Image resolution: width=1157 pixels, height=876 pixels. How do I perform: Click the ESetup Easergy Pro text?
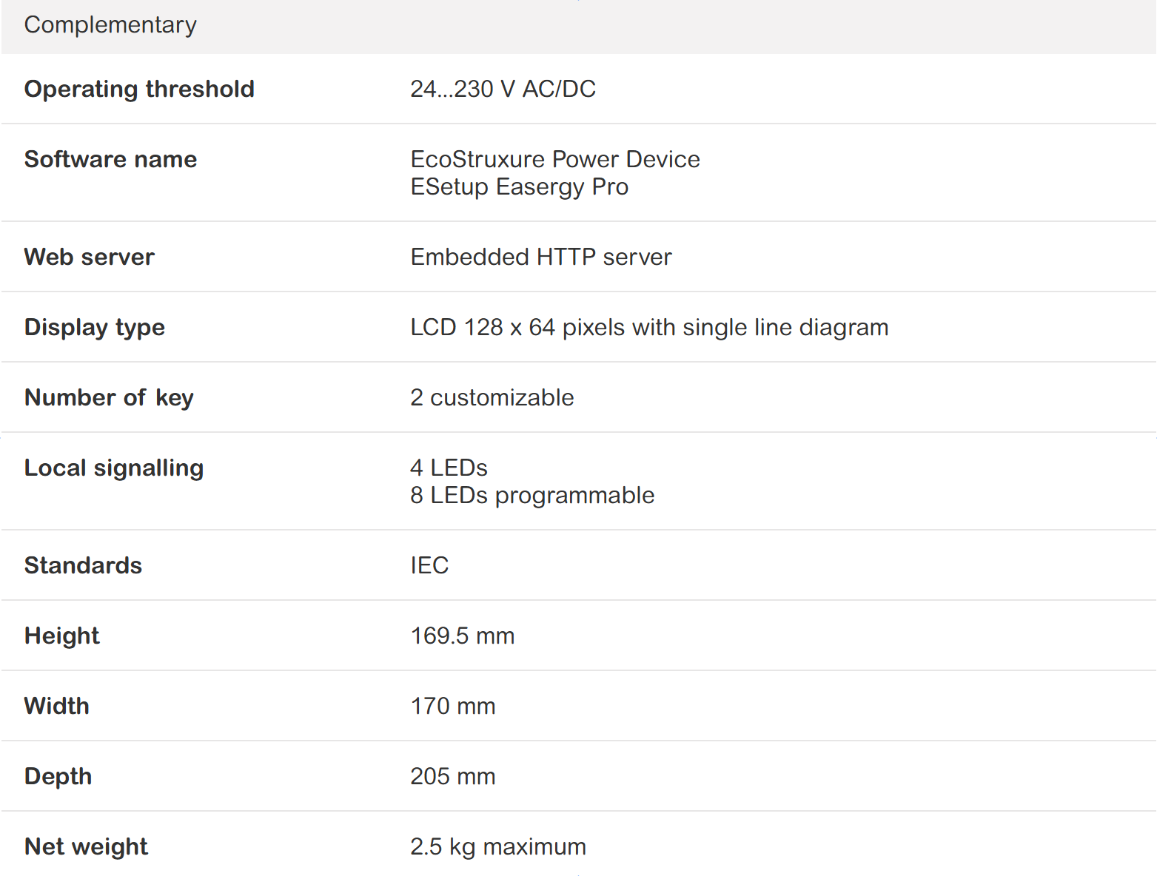click(519, 187)
